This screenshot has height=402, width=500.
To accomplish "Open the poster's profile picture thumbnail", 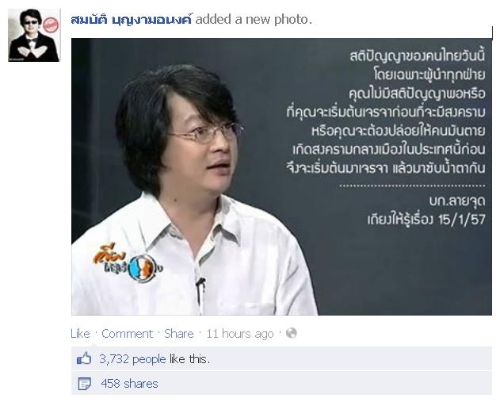I will click(34, 35).
